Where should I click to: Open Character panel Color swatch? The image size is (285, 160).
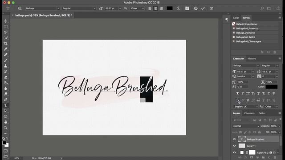point(271,87)
